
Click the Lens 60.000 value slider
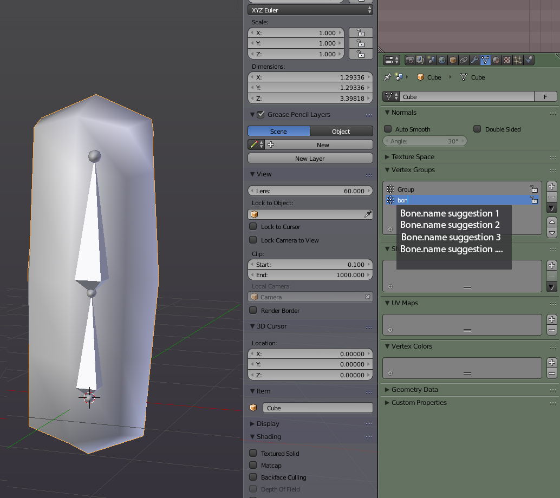310,191
